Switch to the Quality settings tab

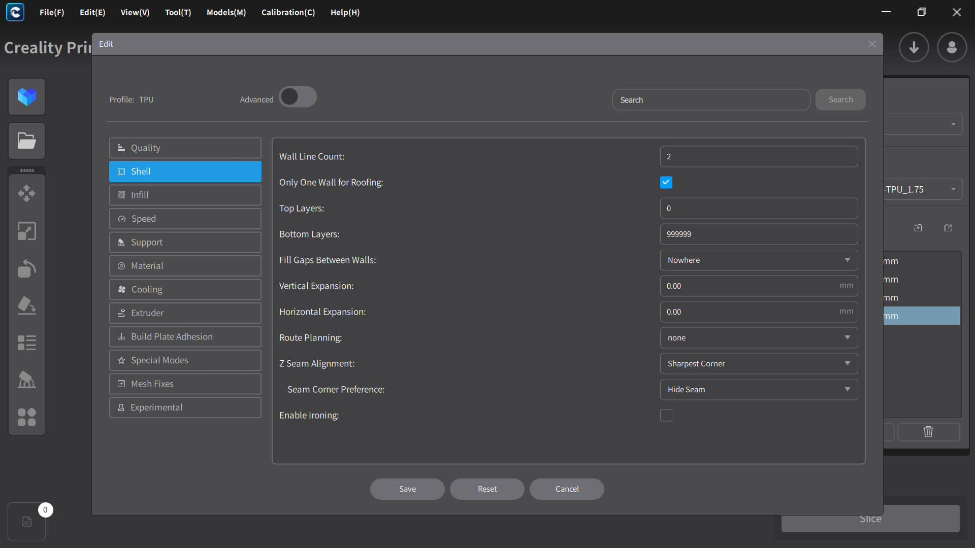click(185, 148)
